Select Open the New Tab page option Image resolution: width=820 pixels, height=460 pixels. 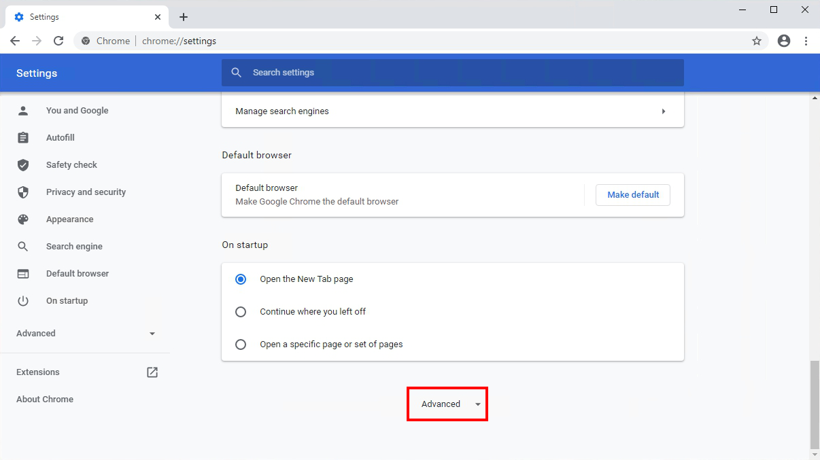click(x=241, y=279)
